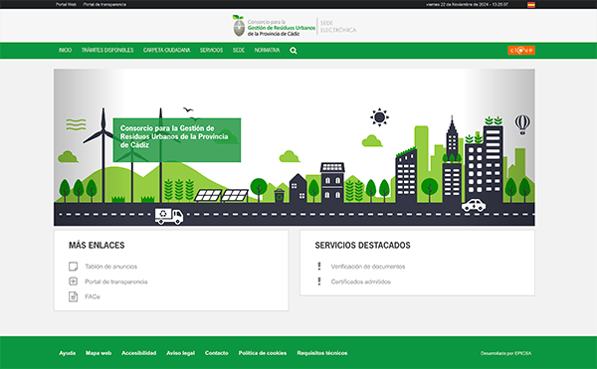This screenshot has height=369, width=597.
Task: Open the SERVICIOS menu
Action: tap(211, 50)
